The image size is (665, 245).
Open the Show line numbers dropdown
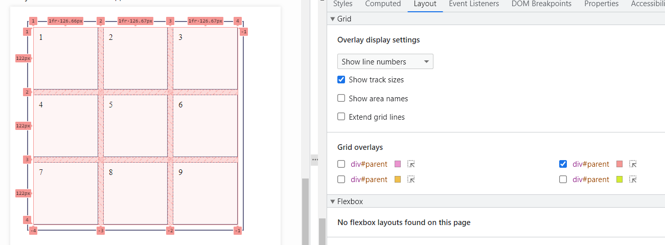tap(385, 61)
